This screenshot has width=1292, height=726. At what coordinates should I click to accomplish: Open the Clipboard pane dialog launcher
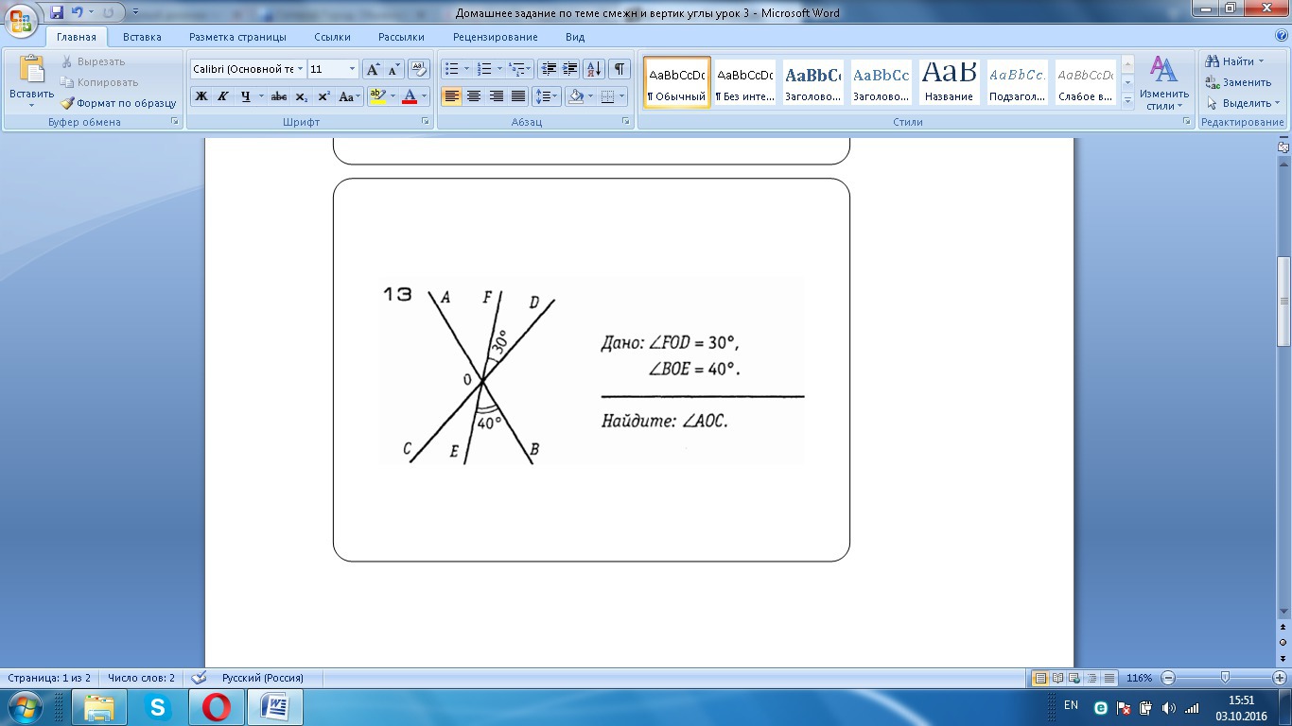pyautogui.click(x=175, y=122)
